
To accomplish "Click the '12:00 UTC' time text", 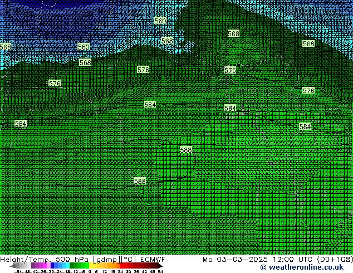I will coord(292,260).
